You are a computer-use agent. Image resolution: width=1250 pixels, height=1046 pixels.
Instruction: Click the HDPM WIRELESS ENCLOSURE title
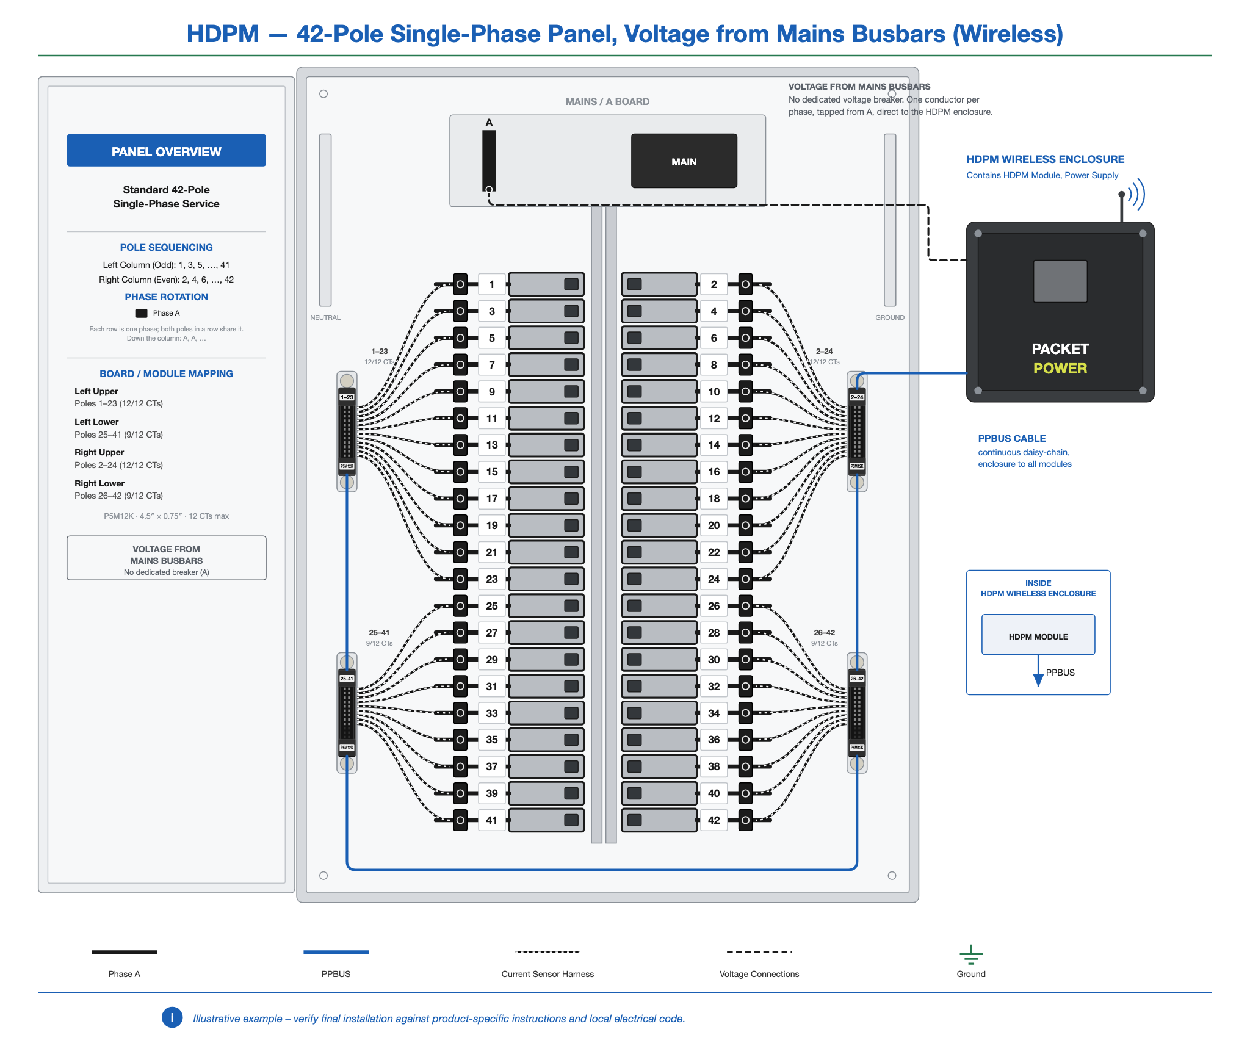[1045, 159]
